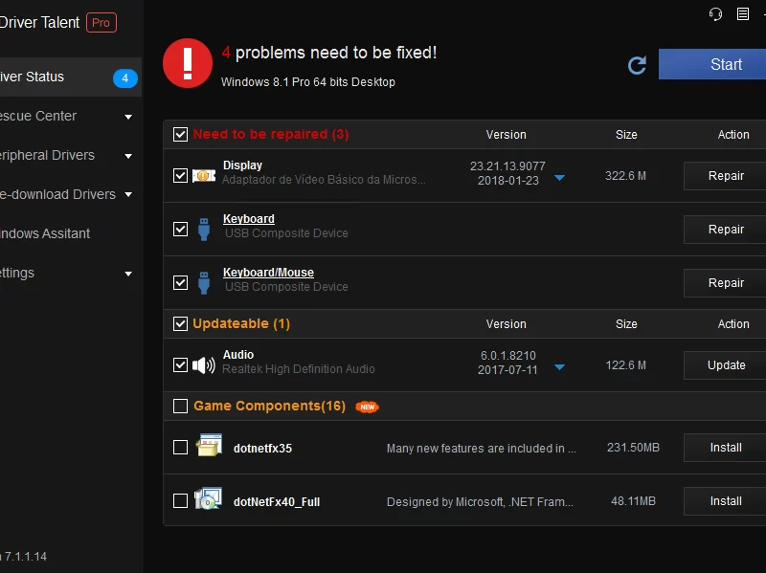Click the Audio driver name
The image size is (766, 573).
(237, 355)
